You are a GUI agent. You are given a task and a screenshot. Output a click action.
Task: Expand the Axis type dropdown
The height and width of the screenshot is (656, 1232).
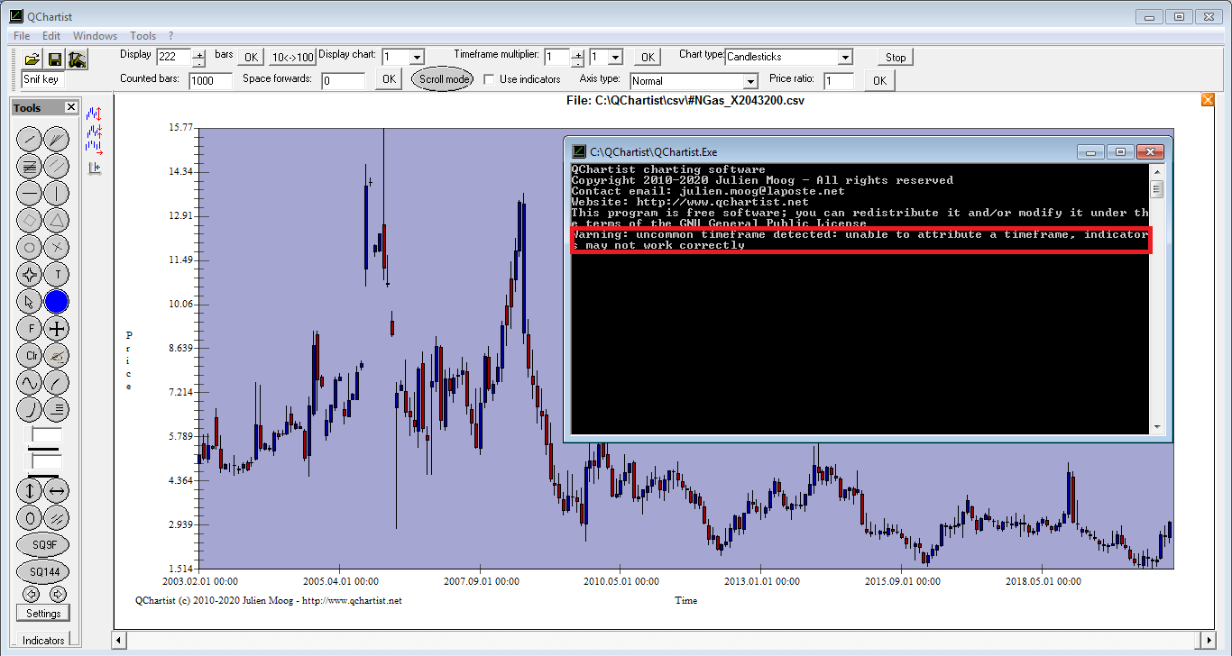click(748, 81)
